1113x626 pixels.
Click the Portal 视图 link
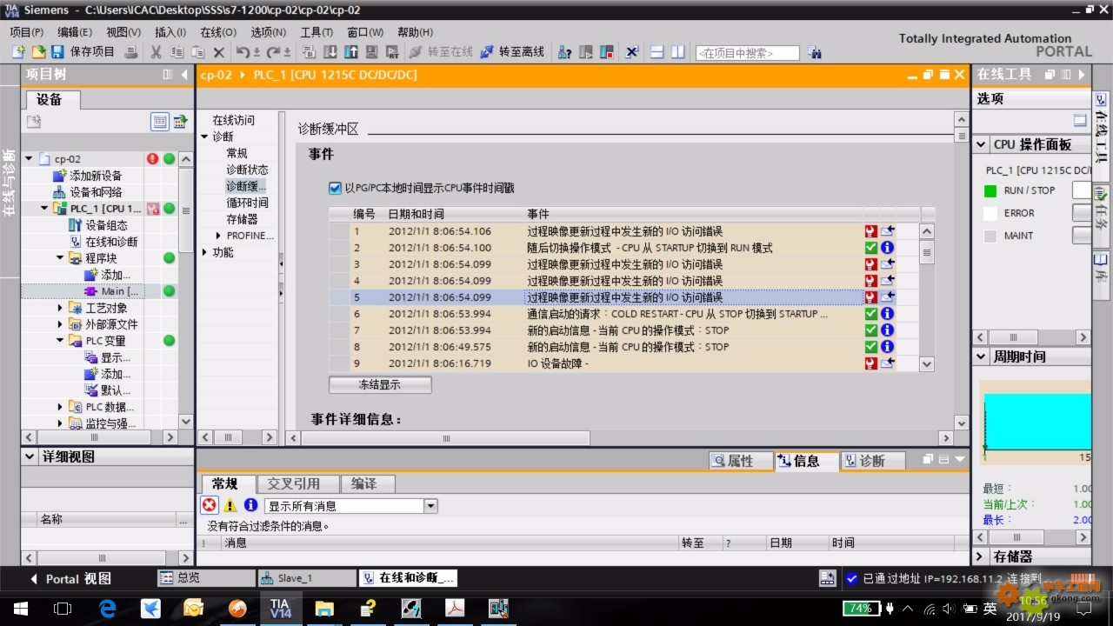tap(71, 579)
